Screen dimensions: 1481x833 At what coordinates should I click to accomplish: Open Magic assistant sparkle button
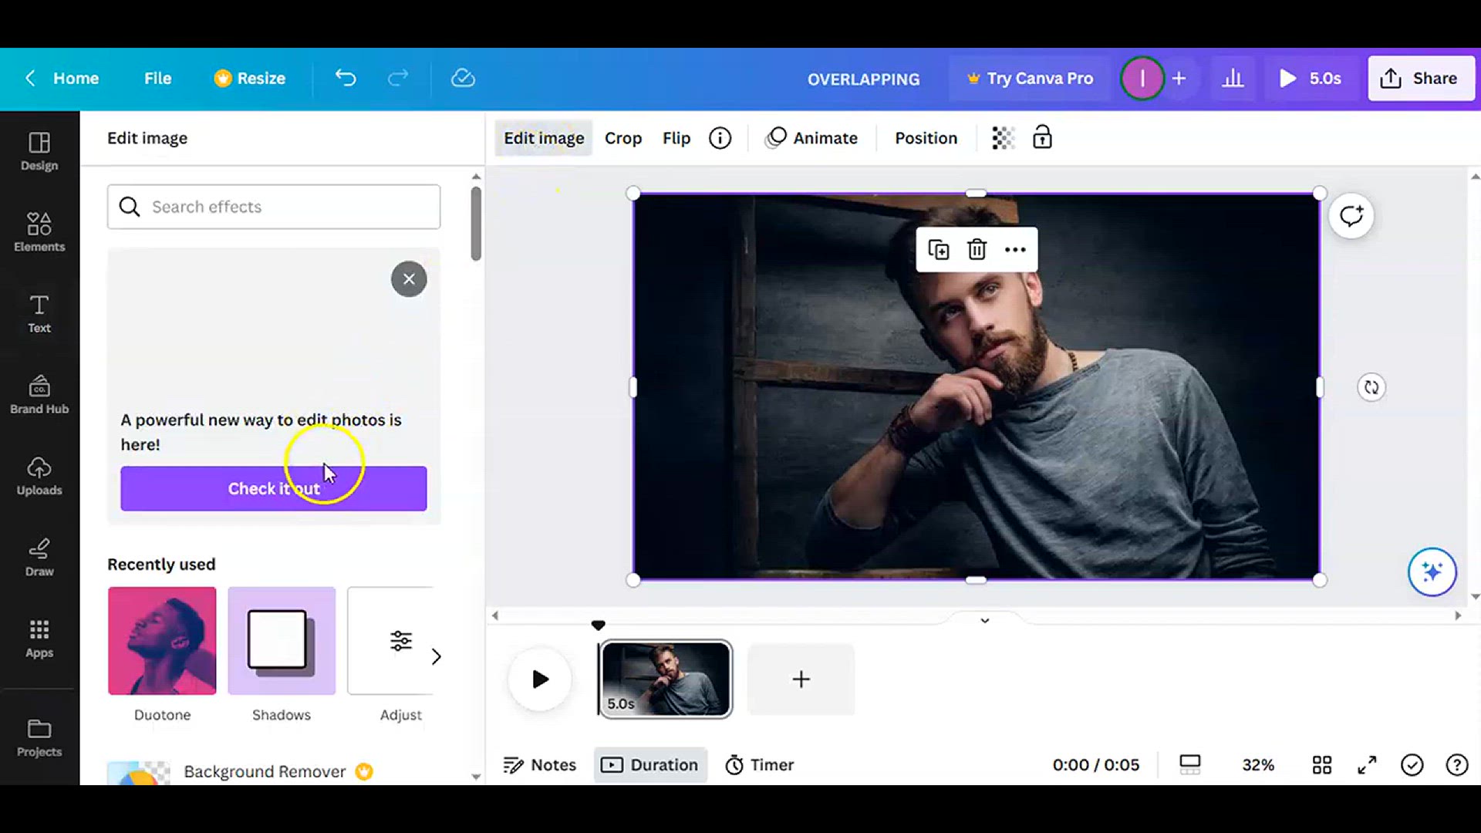(1432, 572)
